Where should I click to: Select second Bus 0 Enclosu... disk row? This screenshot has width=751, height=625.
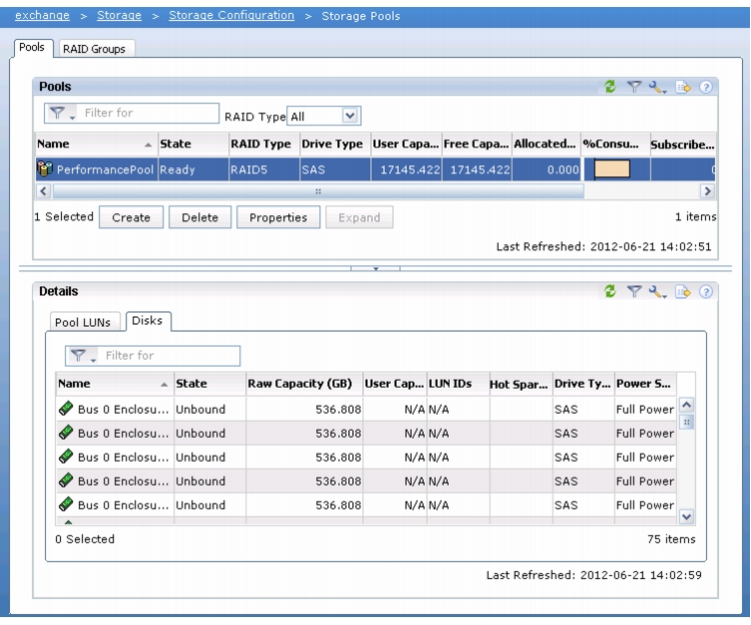tap(366, 433)
